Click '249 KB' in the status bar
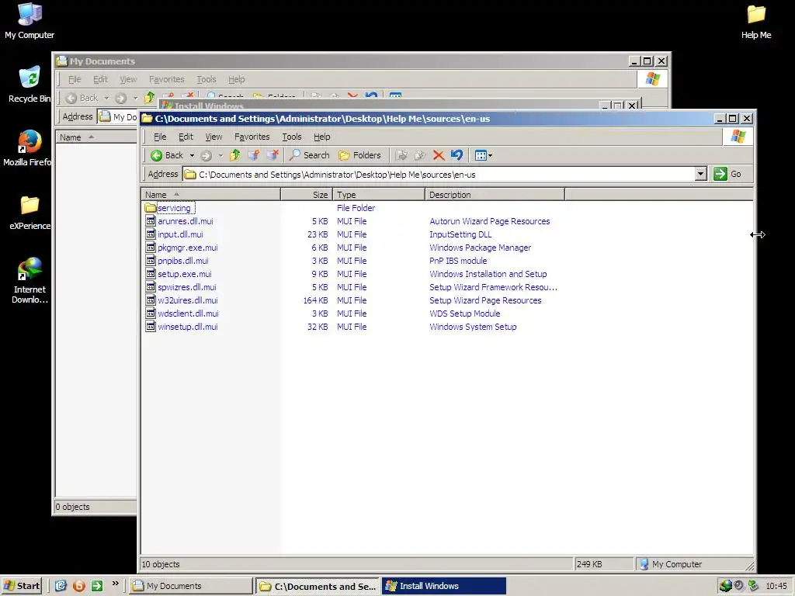 pos(589,564)
